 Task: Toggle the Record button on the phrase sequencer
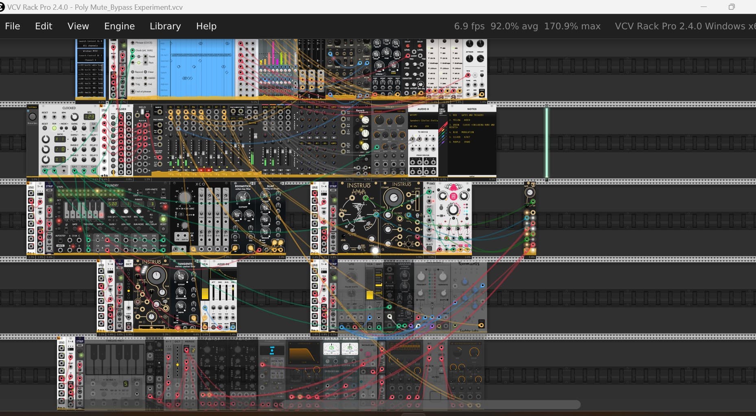tap(133, 72)
